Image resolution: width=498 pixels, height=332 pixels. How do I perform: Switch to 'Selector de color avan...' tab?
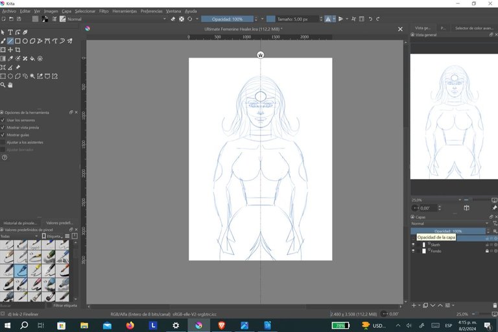coord(474,29)
